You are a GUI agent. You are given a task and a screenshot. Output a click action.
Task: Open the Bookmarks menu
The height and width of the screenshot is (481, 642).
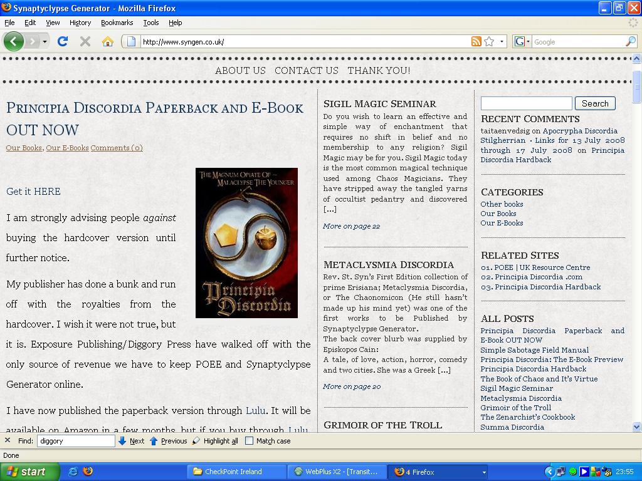(x=117, y=23)
